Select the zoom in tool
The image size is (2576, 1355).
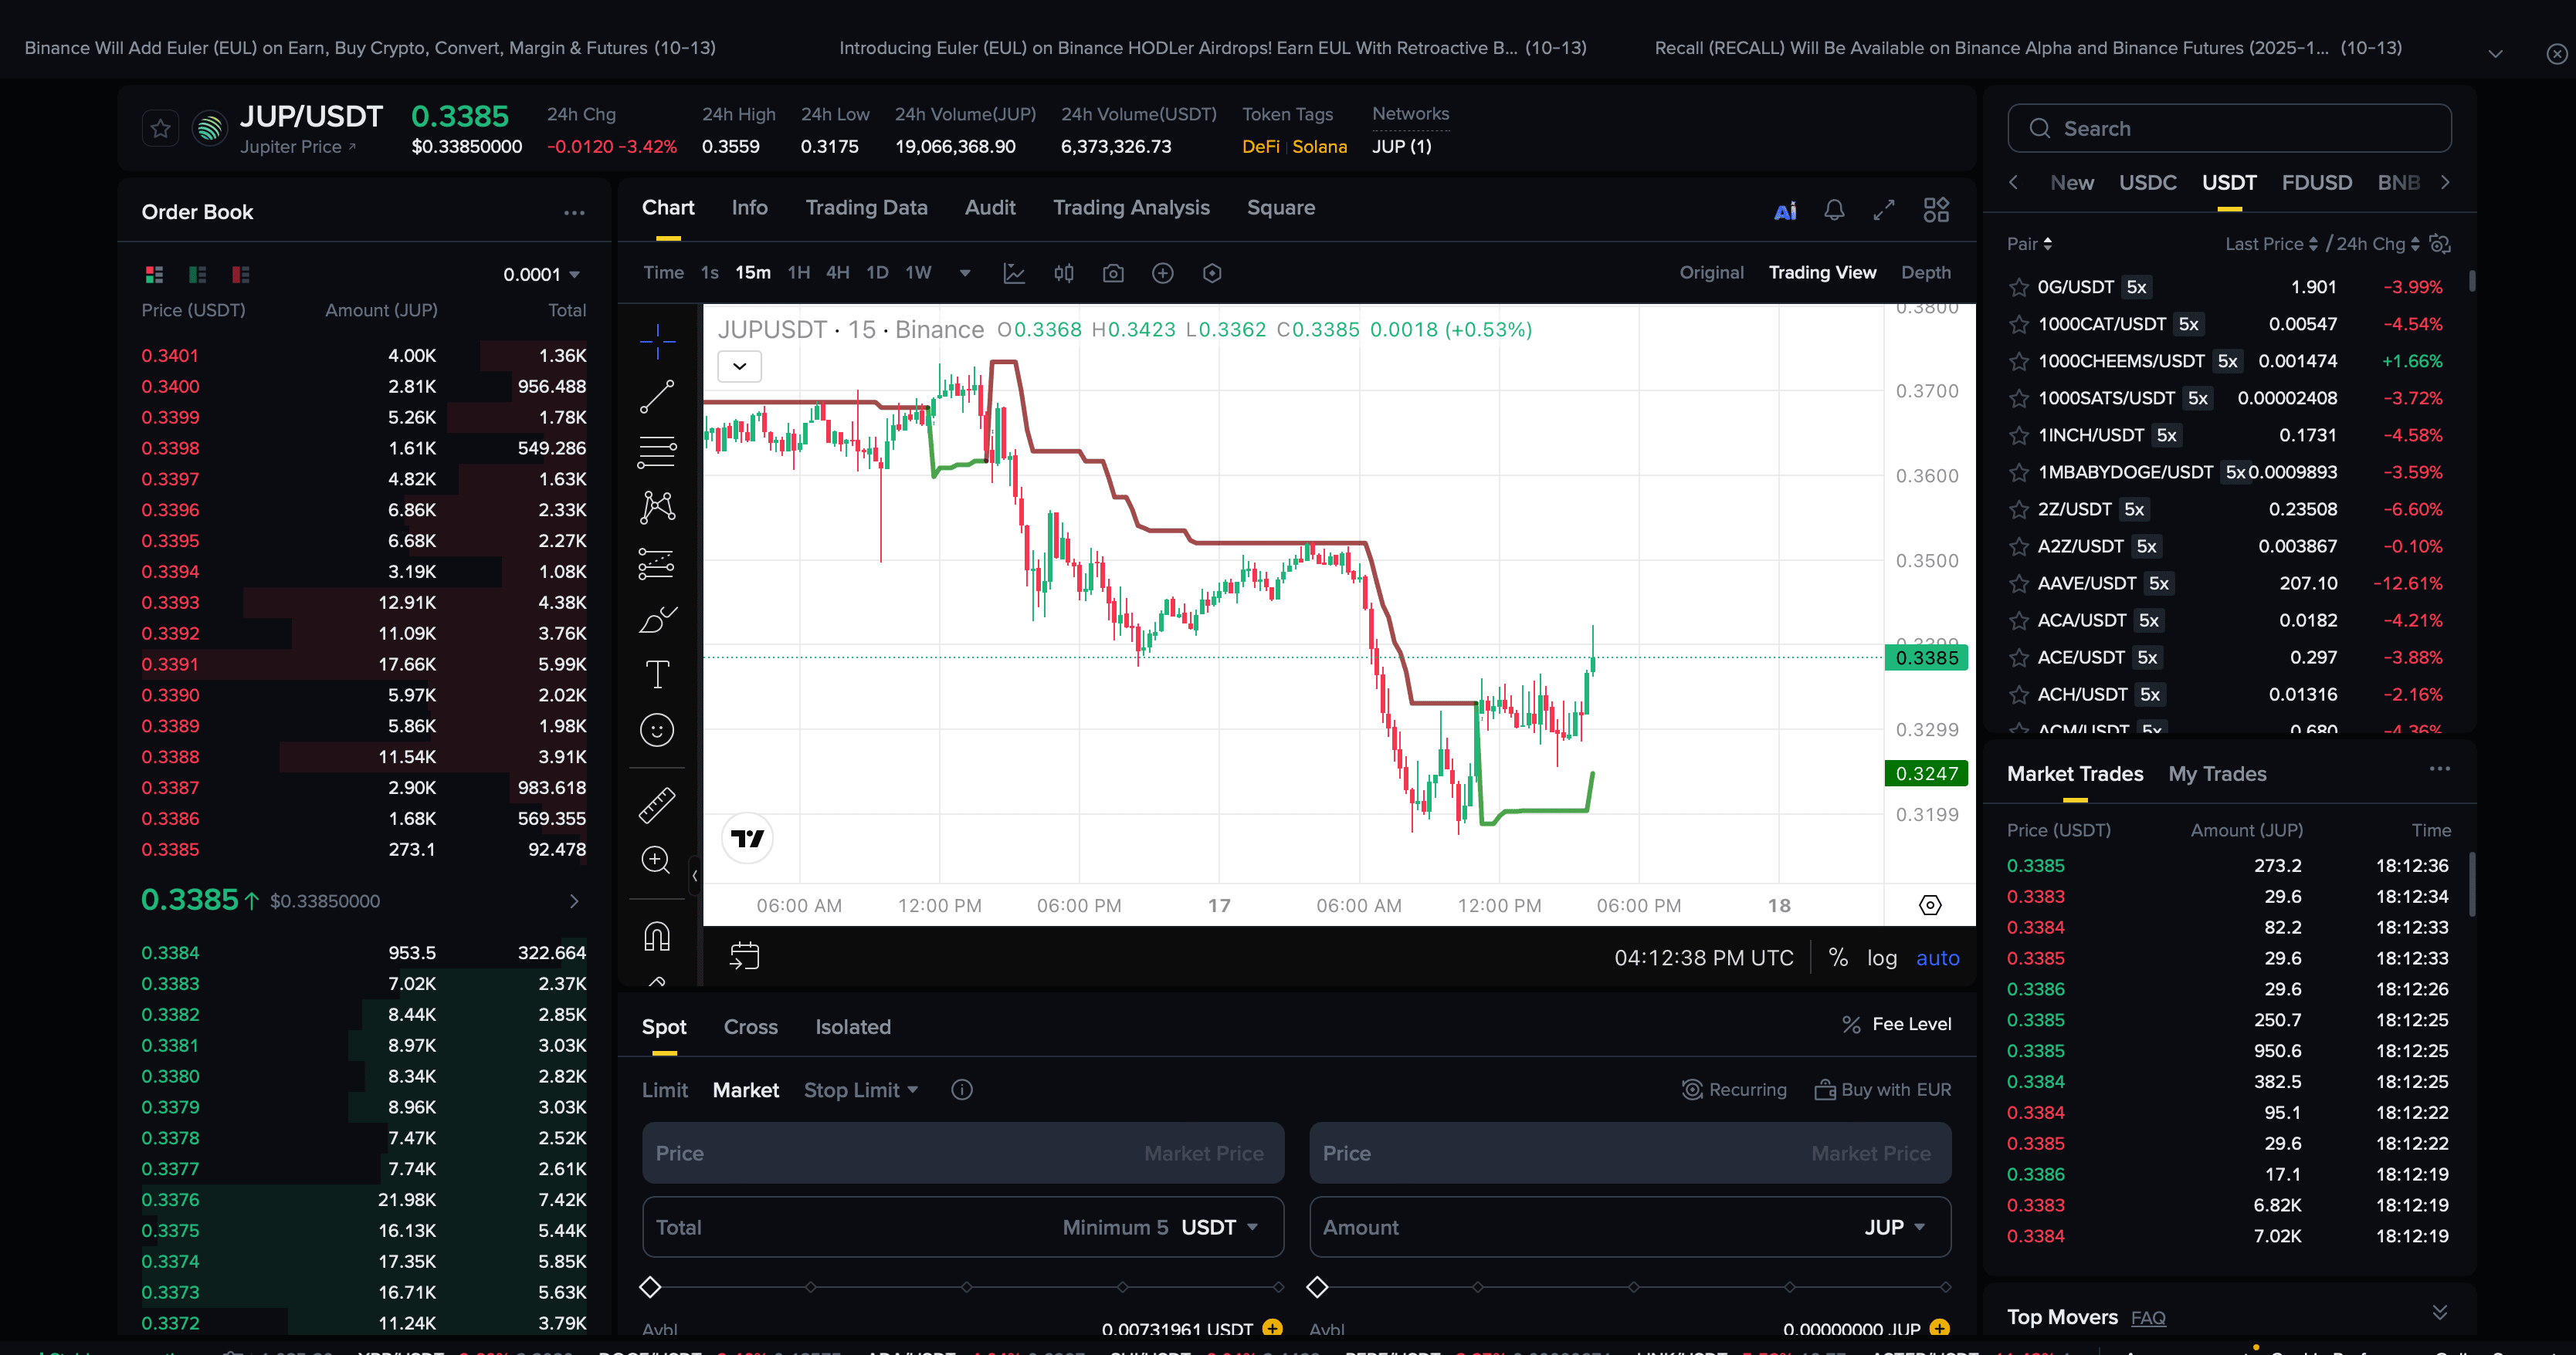(x=657, y=860)
